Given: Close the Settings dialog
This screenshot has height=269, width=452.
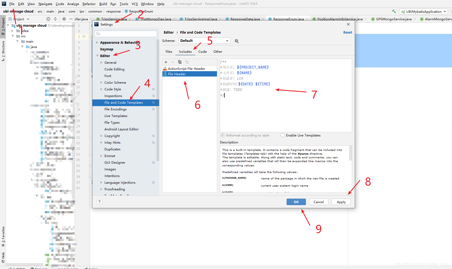Looking at the screenshot, I should tap(348, 24).
